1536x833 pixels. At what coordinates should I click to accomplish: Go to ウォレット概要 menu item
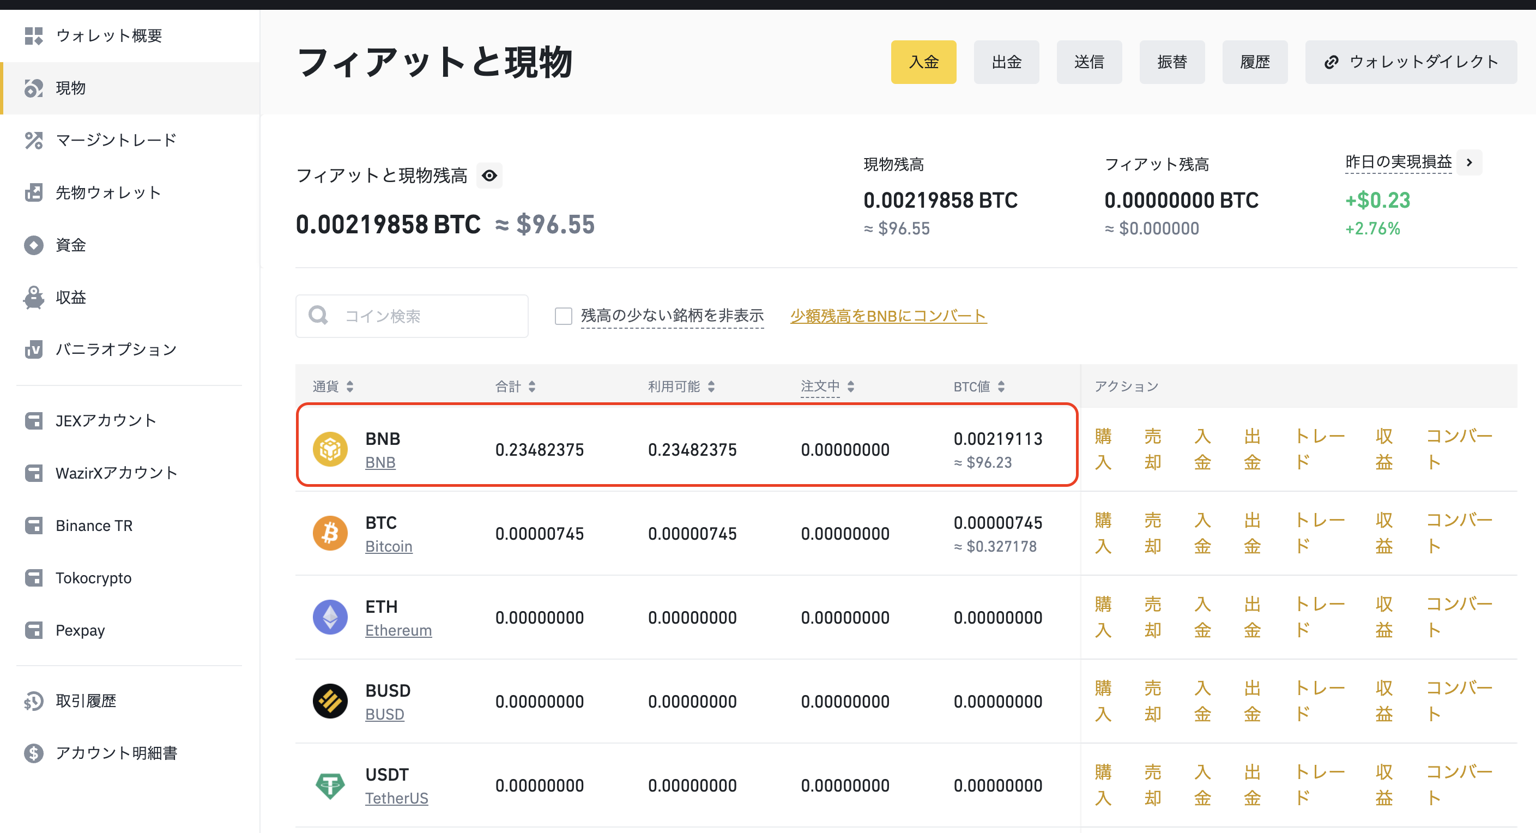109,36
